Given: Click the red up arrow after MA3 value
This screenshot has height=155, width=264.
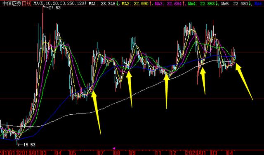Looking at the screenshot, I should pyautogui.click(x=183, y=4).
